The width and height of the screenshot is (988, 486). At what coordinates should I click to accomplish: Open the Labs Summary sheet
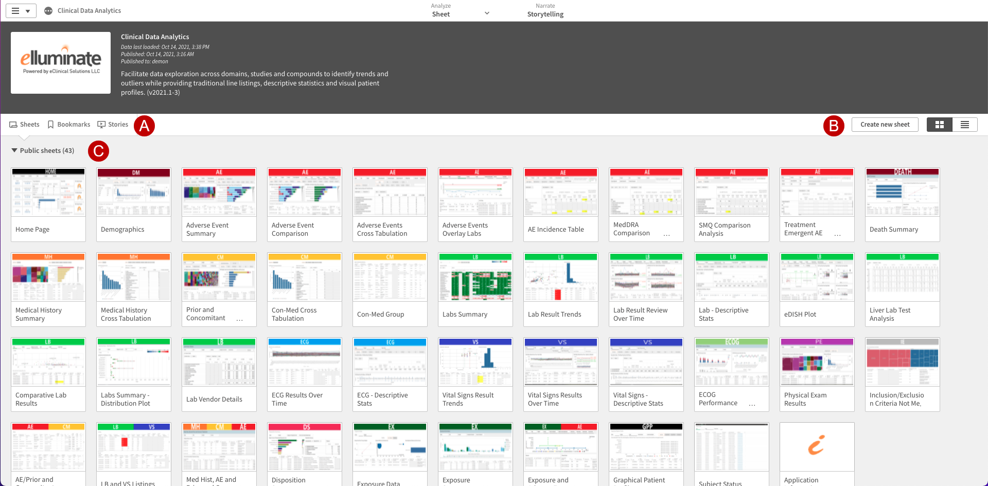(x=475, y=289)
